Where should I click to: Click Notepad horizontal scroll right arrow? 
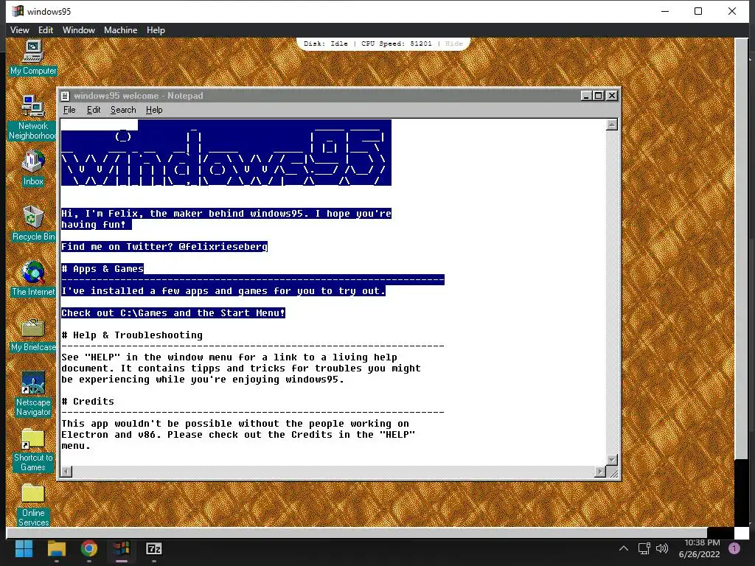[600, 472]
